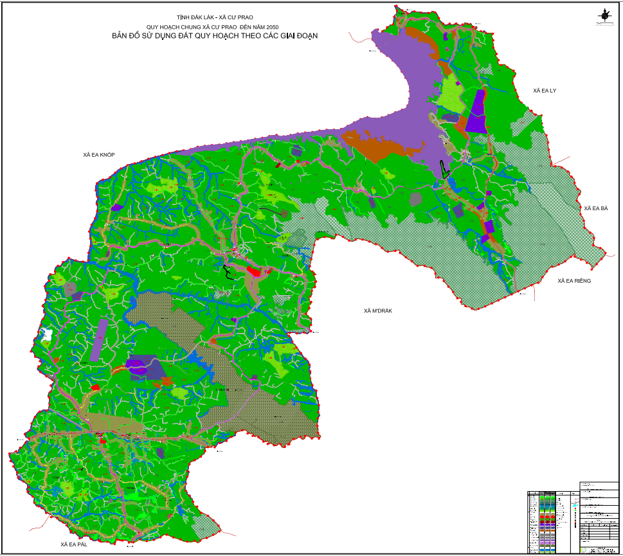Image resolution: width=623 pixels, height=556 pixels.
Task: Click the 'XÃ EA BÁ' label
Action: tap(595, 208)
